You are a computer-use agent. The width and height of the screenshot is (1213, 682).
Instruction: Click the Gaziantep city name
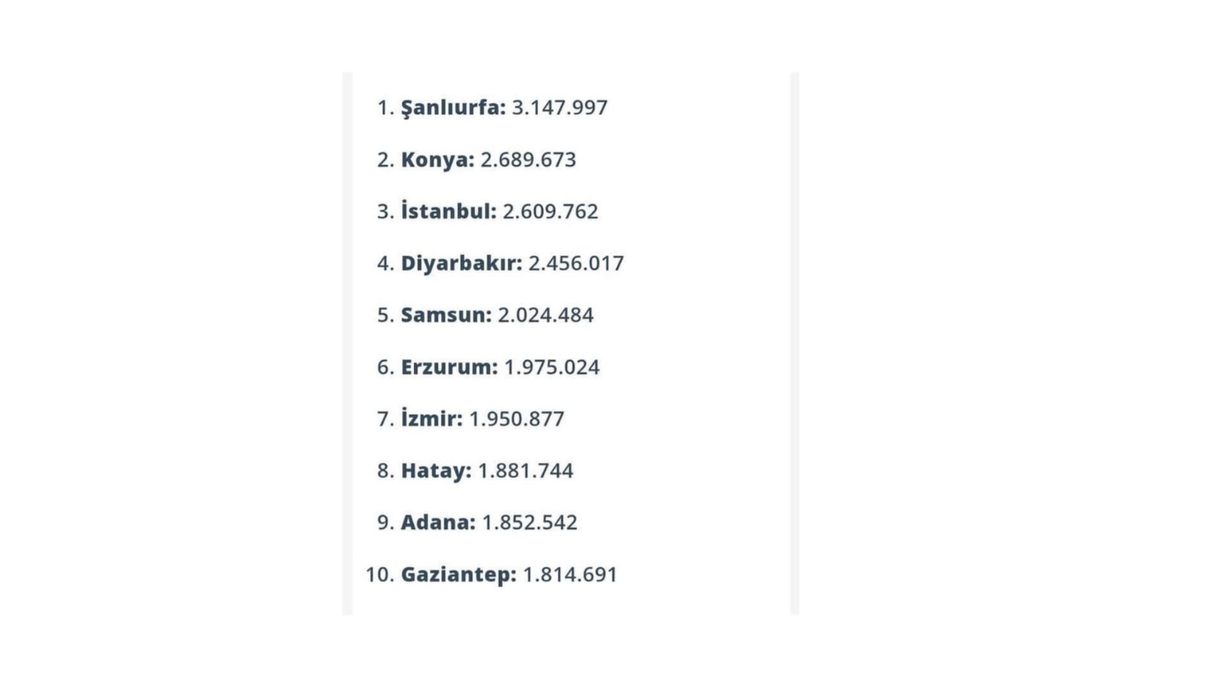click(x=457, y=575)
